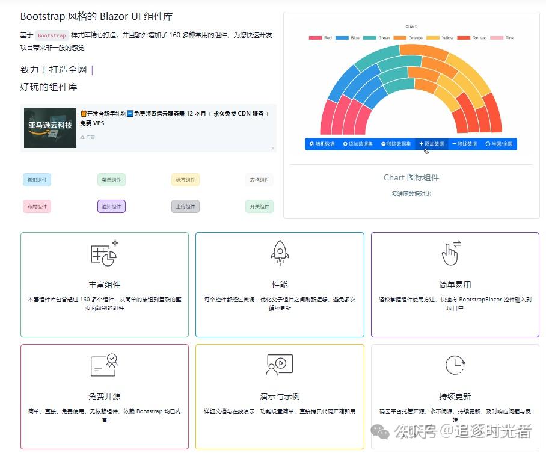This screenshot has width=546, height=453.
Task: Click the clock icon on the 持续更新 card
Action: point(454,364)
